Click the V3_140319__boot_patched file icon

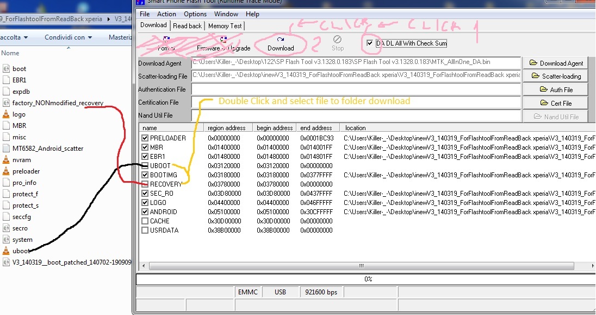tap(5, 262)
